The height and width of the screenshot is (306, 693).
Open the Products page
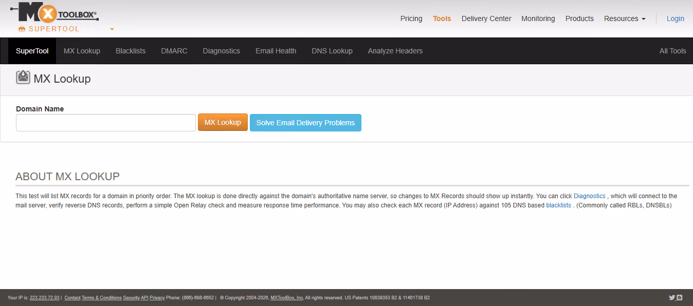(x=579, y=18)
